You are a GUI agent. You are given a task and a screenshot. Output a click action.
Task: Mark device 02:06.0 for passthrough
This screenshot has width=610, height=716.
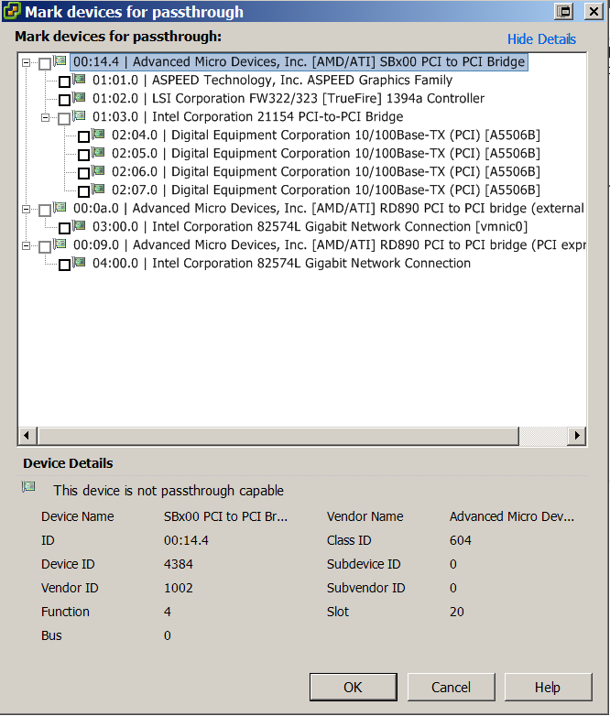[x=83, y=173]
